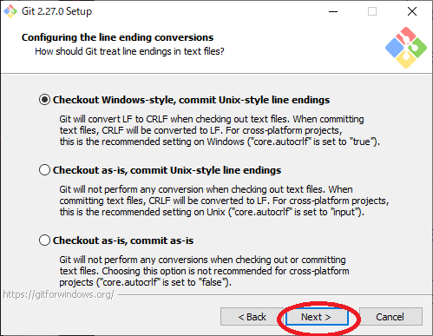433x336 pixels.
Task: Click the "Checkout Windows-style, commit Unix-style line endings" label
Action: point(191,100)
